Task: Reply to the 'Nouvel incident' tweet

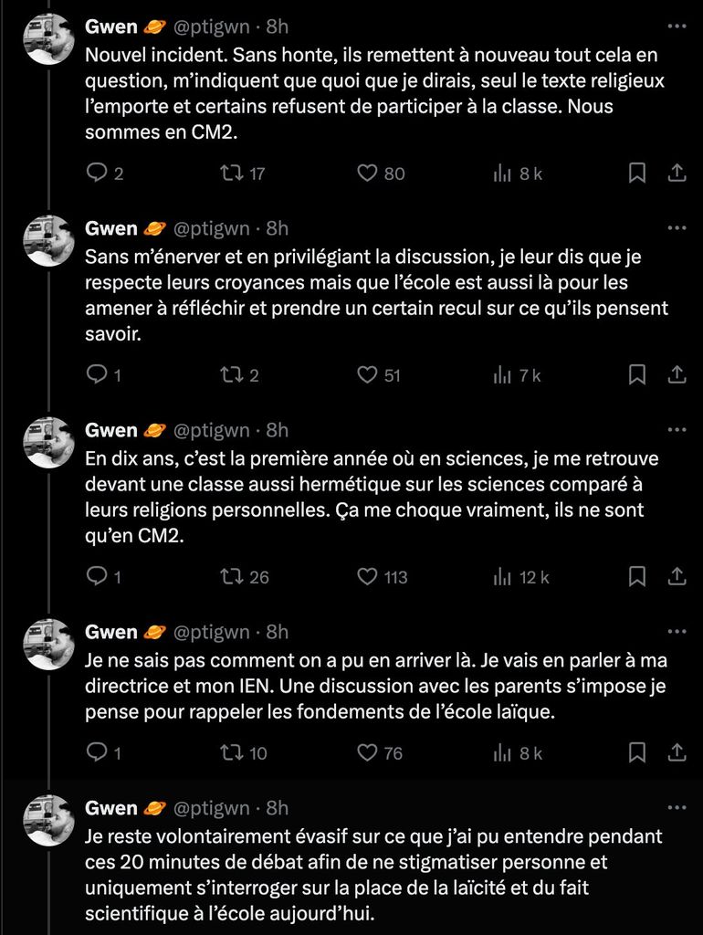Action: (x=97, y=173)
